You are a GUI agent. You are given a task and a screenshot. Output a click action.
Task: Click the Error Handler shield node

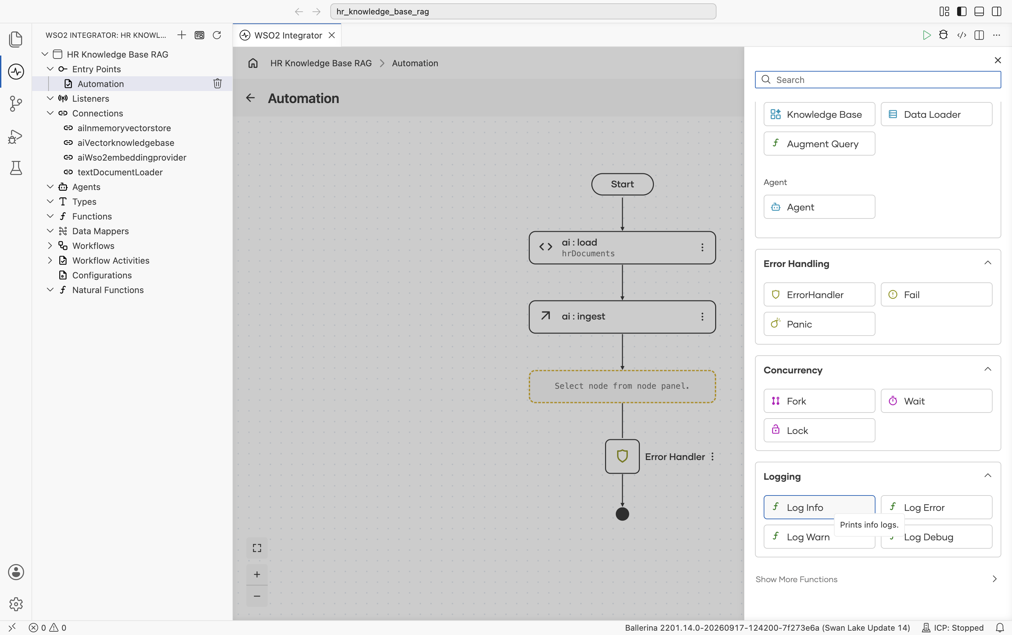pyautogui.click(x=622, y=457)
